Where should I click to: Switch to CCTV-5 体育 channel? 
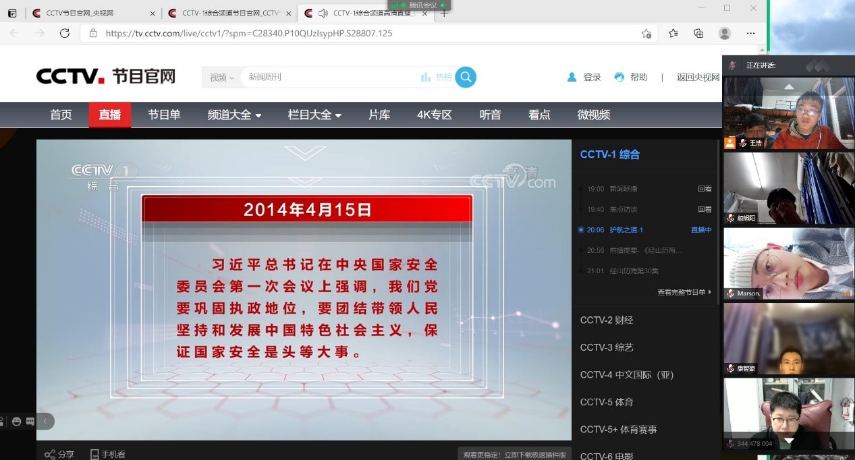tap(607, 402)
